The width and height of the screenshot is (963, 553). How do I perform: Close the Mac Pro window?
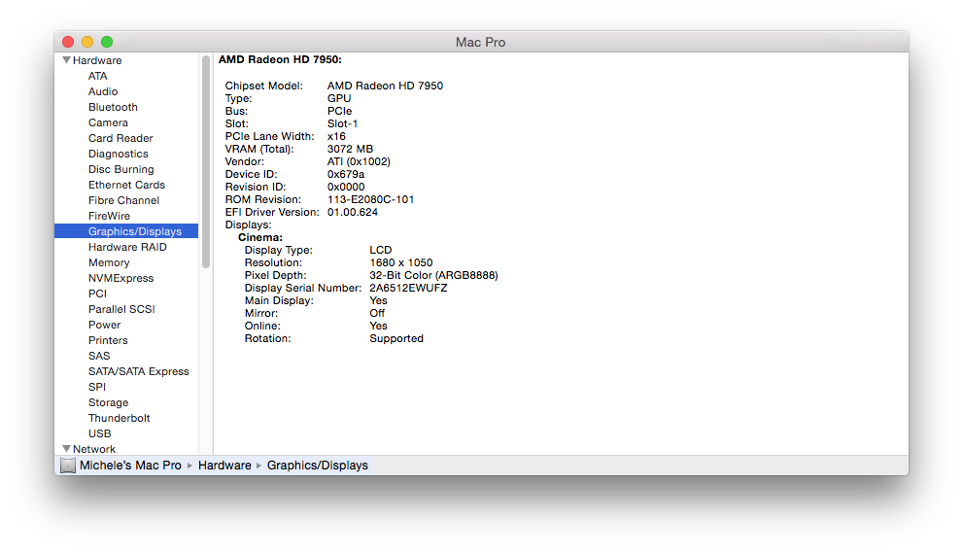(68, 42)
